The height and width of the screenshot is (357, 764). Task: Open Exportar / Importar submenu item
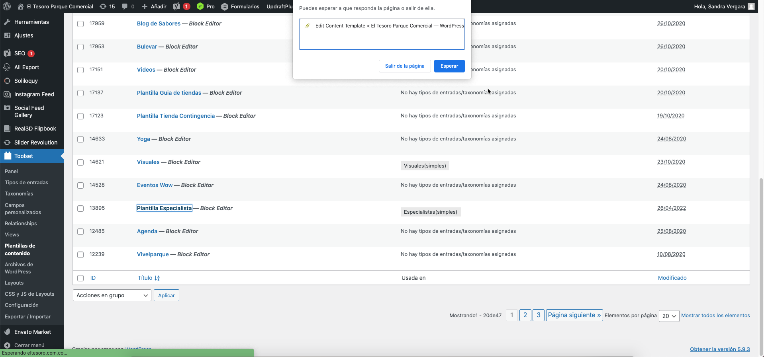tap(27, 316)
